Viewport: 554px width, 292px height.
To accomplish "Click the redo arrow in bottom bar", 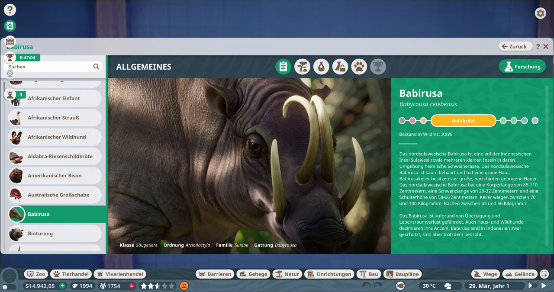I will [378, 286].
